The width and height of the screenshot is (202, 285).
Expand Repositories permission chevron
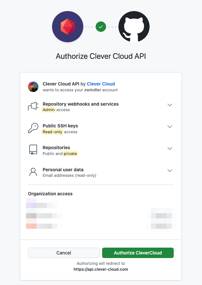170,149
